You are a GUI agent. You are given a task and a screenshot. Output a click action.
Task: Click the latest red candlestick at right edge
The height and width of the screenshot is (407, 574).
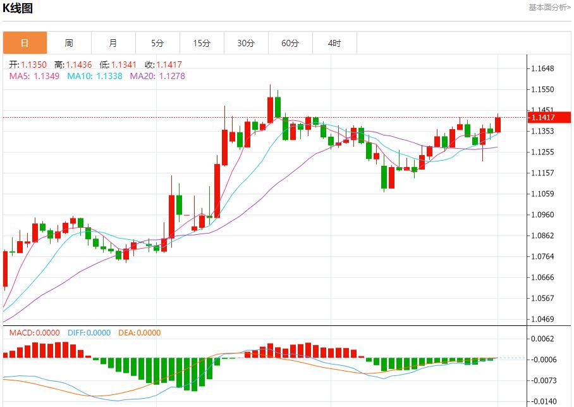click(x=498, y=125)
